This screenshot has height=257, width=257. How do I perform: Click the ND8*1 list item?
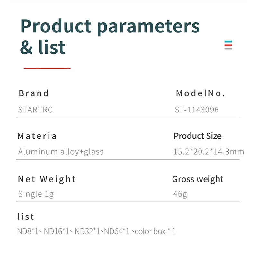pos(28,231)
